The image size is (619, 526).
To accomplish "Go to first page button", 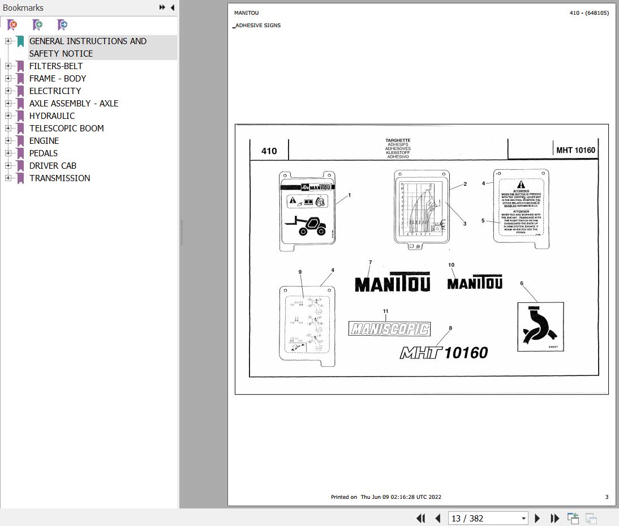I will point(421,518).
